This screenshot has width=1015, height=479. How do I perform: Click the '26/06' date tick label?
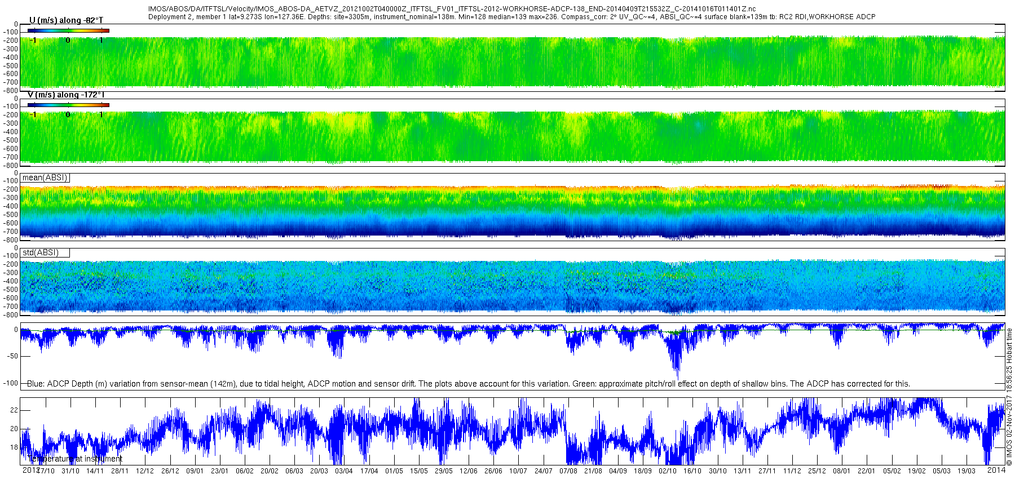(493, 471)
